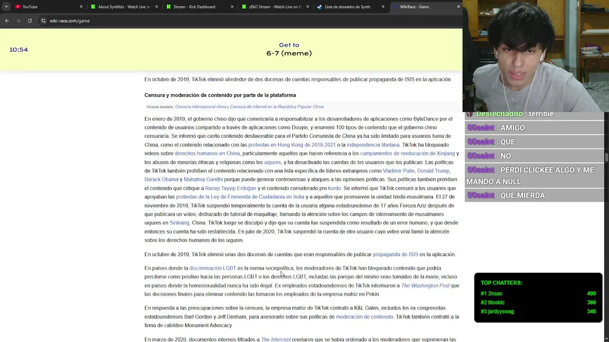Follow the kurdo link
This screenshot has height=342, width=609.
coord(334,188)
